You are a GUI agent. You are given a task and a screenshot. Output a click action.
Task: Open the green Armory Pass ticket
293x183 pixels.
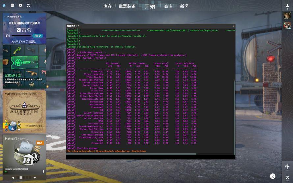24,62
